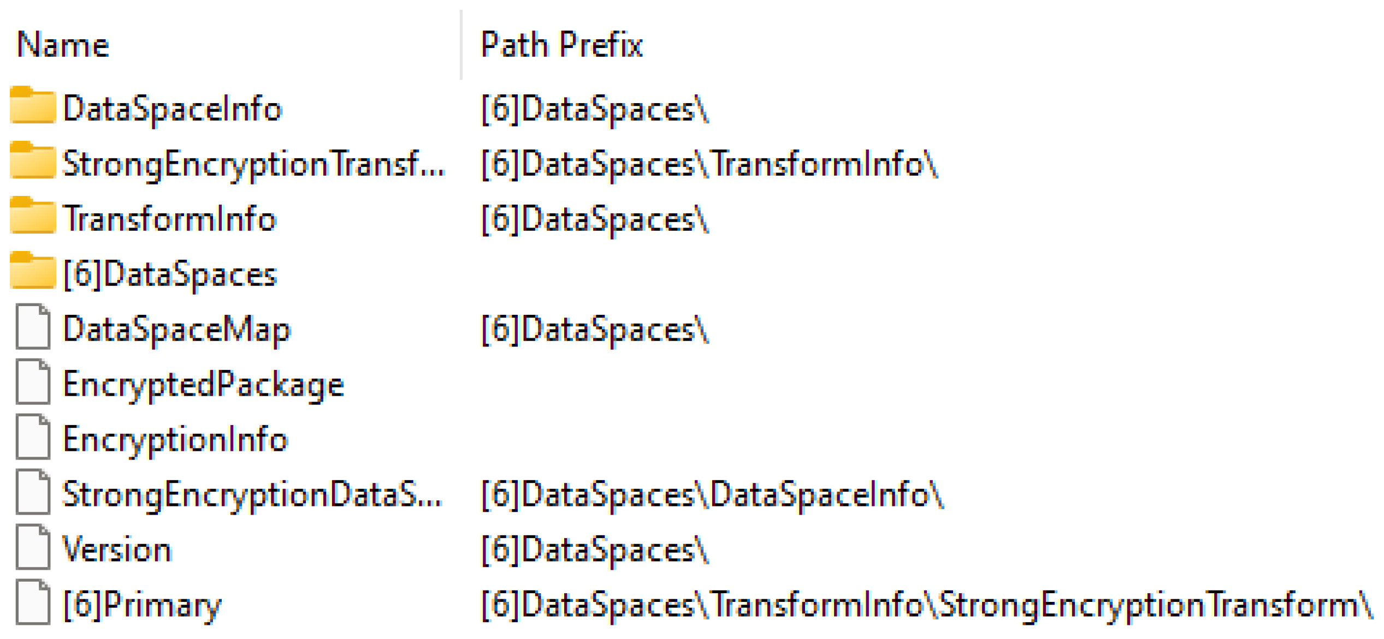Sort by the Name column header
Image resolution: width=1384 pixels, height=639 pixels.
point(63,45)
